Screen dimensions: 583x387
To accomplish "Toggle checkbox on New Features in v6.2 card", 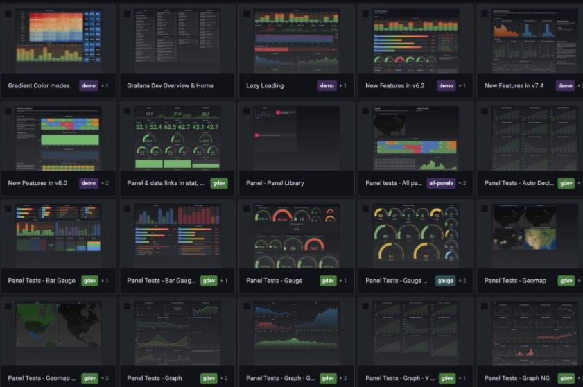I will point(365,14).
